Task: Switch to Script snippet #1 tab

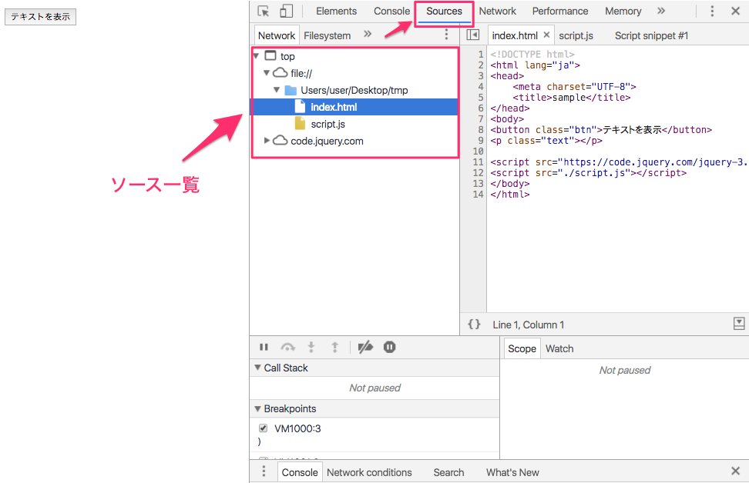Action: tap(652, 35)
